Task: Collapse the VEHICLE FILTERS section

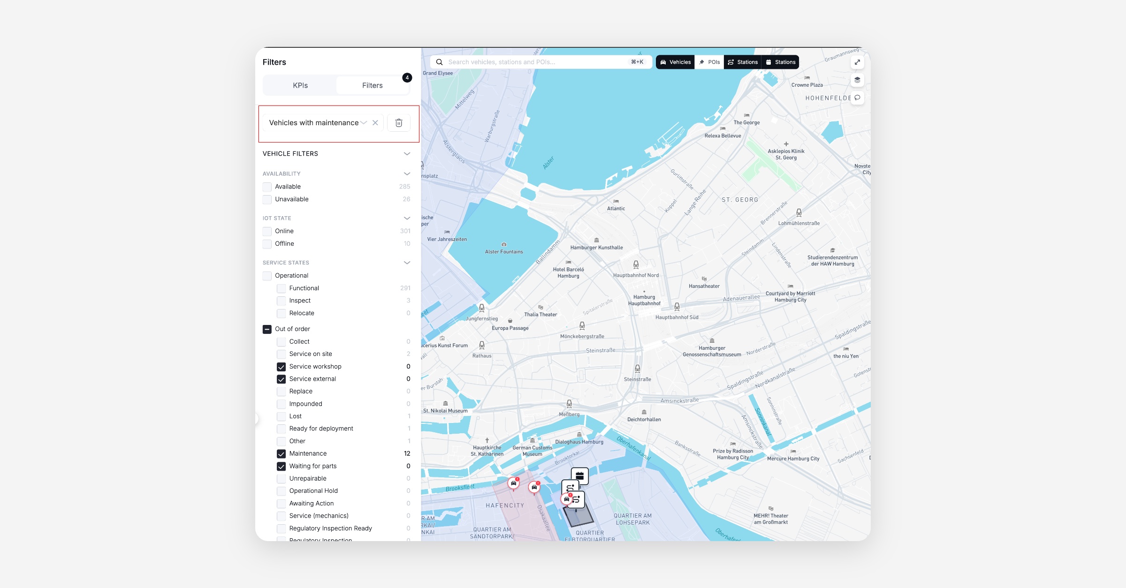Action: tap(407, 154)
